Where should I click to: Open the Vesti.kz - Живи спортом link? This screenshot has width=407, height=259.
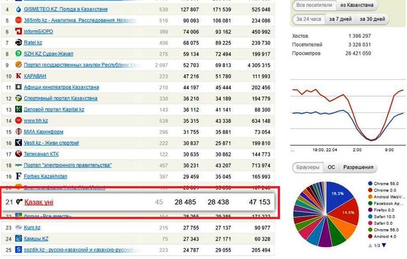(51, 143)
